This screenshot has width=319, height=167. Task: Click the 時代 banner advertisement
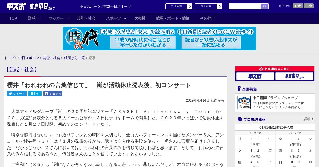[159, 38]
